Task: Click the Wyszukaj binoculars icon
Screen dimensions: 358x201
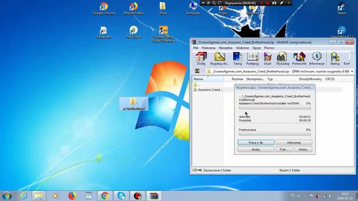Action: (282, 59)
